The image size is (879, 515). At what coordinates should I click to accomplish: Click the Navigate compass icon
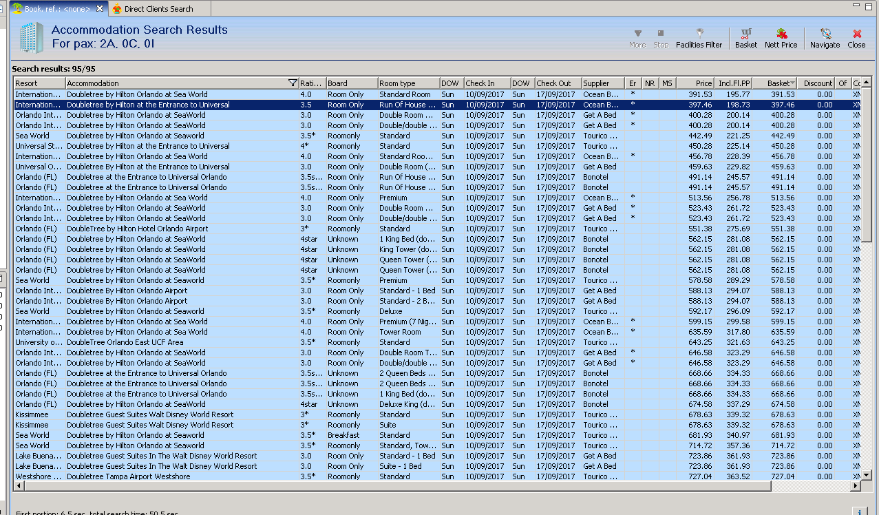825,34
